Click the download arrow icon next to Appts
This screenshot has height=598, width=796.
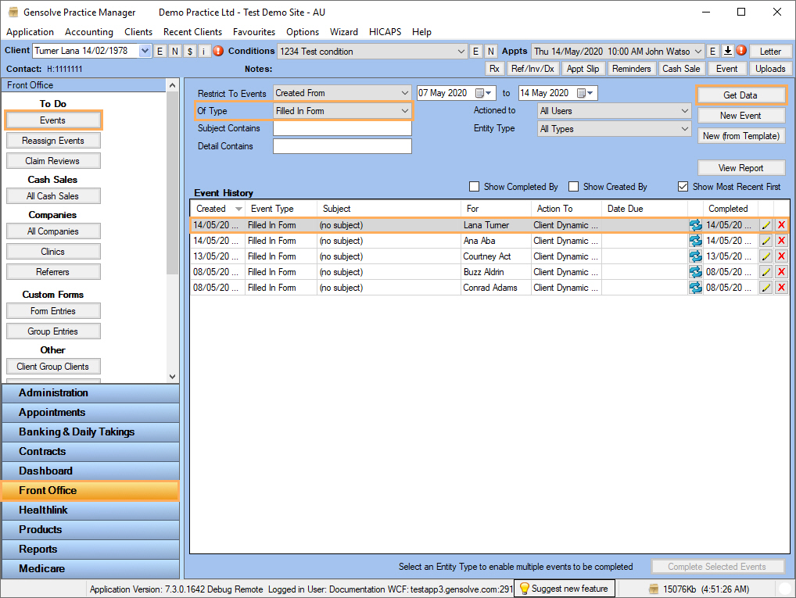pos(727,51)
